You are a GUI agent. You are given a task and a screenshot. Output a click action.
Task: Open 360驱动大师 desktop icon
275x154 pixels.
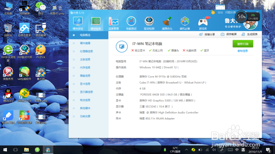[24, 52]
